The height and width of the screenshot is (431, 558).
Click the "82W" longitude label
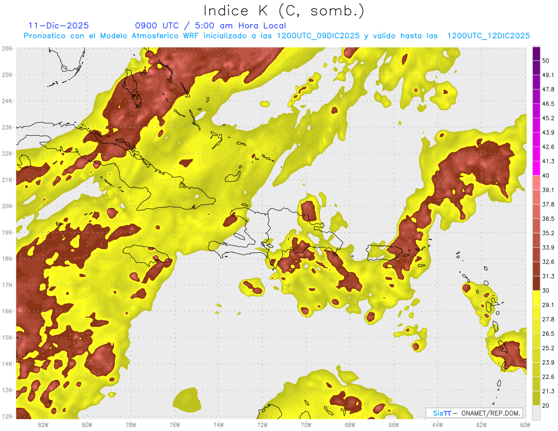43,425
